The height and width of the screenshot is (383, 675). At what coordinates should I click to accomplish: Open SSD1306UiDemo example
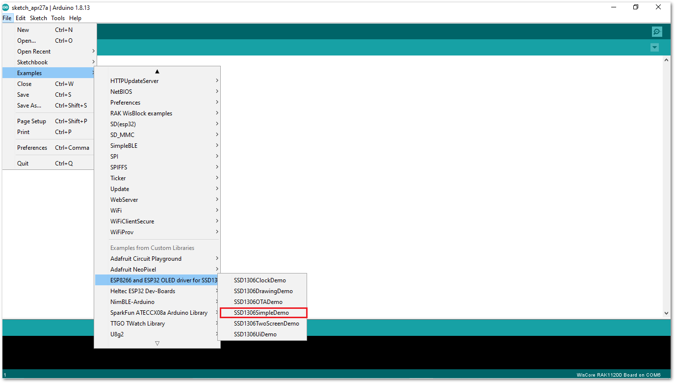[262, 334]
